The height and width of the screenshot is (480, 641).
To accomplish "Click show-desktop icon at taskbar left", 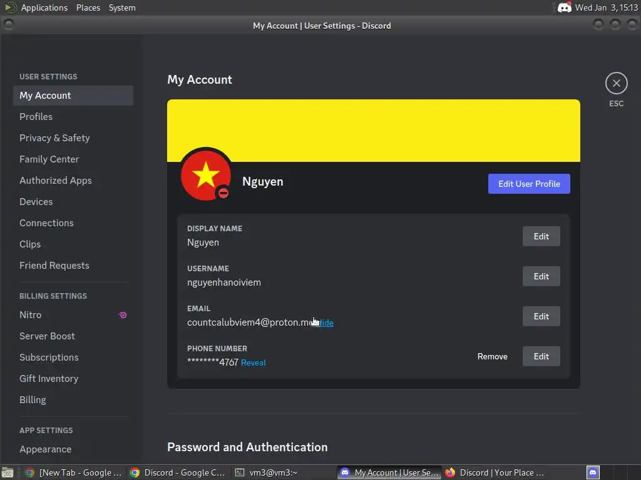I will pyautogui.click(x=8, y=472).
